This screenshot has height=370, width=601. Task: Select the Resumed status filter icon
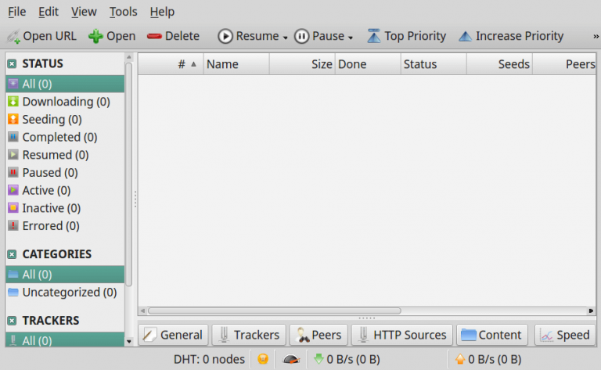13,154
